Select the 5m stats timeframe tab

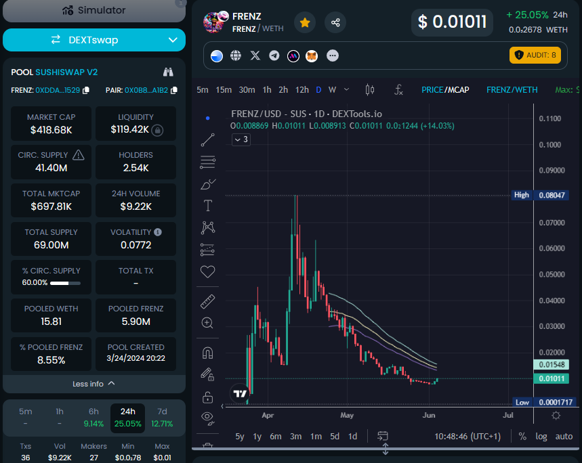[x=26, y=417]
